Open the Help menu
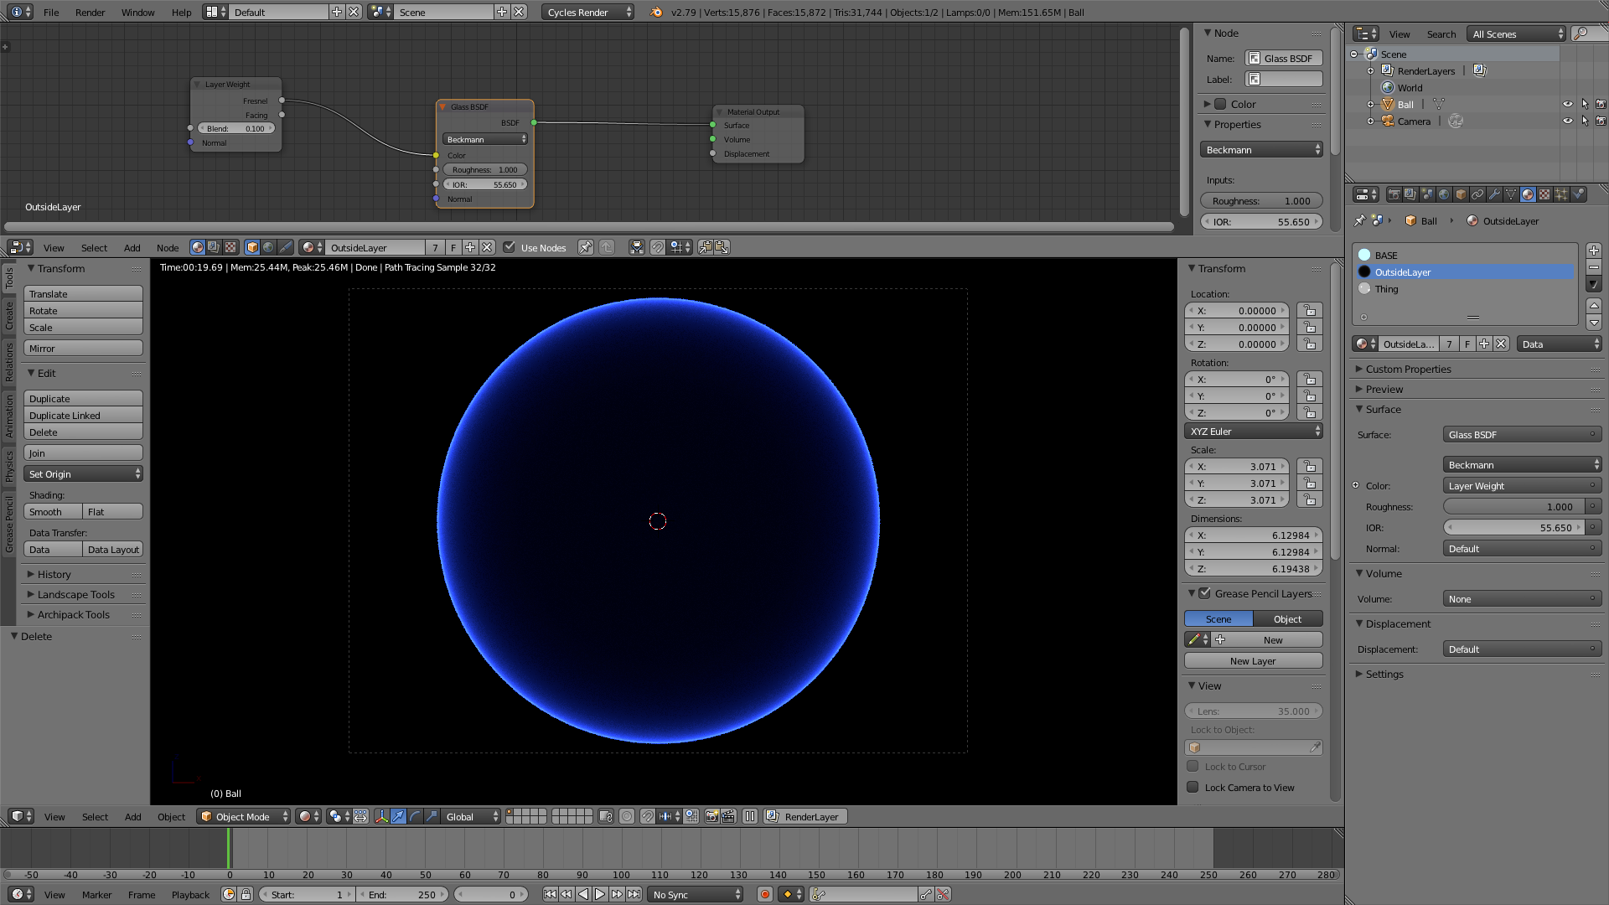Viewport: 1609px width, 905px height. click(x=182, y=13)
